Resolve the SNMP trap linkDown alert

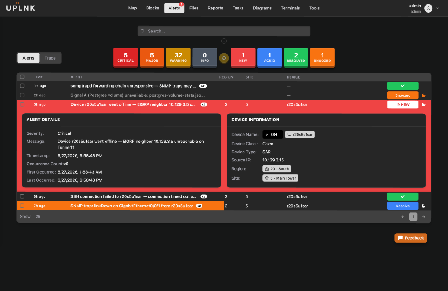click(403, 206)
